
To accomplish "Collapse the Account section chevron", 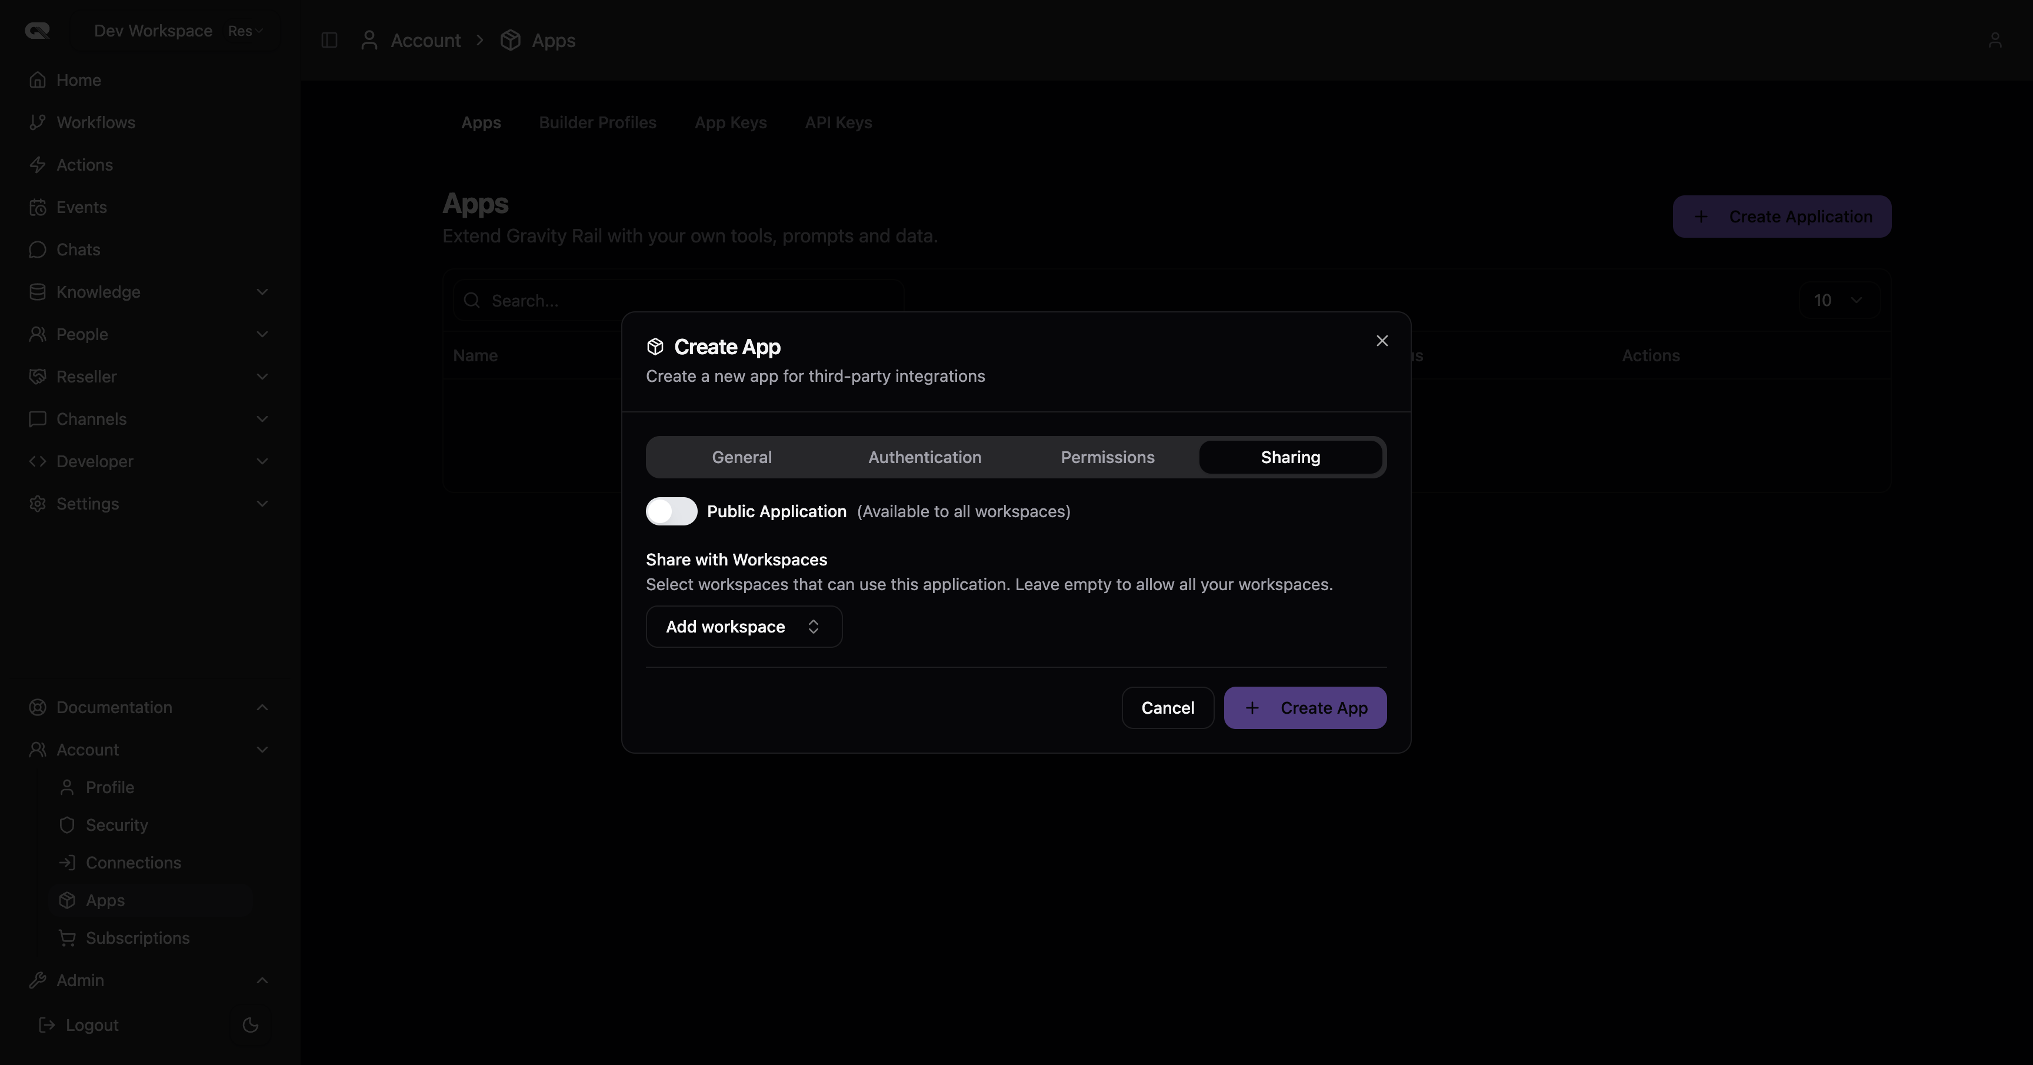I will (x=262, y=750).
